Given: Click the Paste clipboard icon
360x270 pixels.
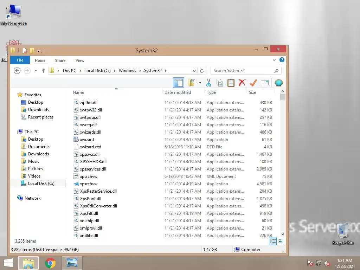Looking at the screenshot, I should coord(231,83).
